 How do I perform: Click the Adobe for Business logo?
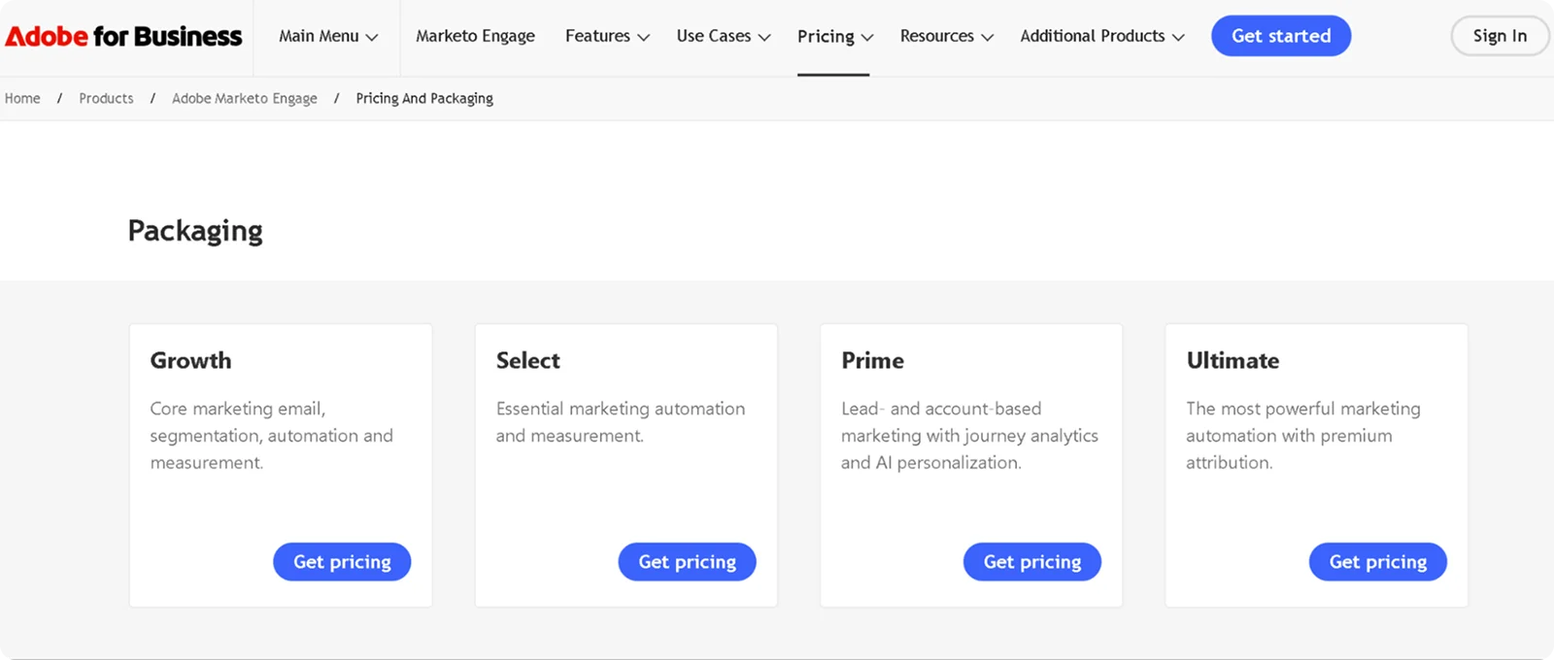[123, 37]
